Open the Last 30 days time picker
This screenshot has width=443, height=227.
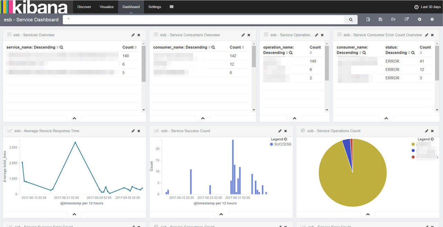427,7
